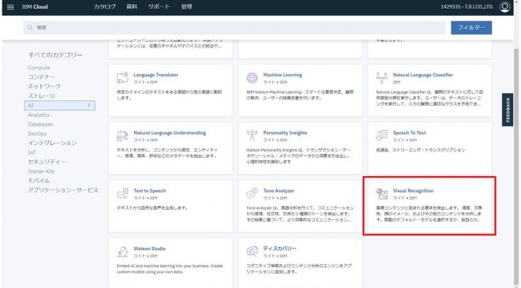Screen dimensions: 521x288
Task: Select the Starter Kits category
Action: pos(41,171)
